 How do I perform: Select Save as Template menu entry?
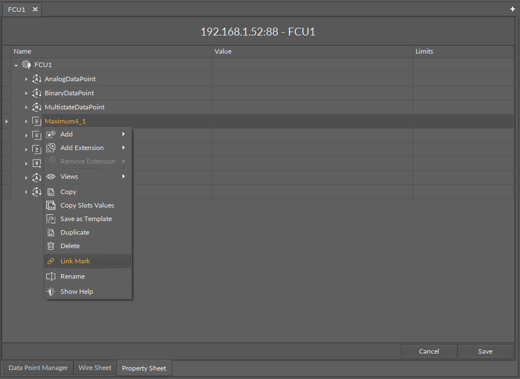tap(86, 219)
